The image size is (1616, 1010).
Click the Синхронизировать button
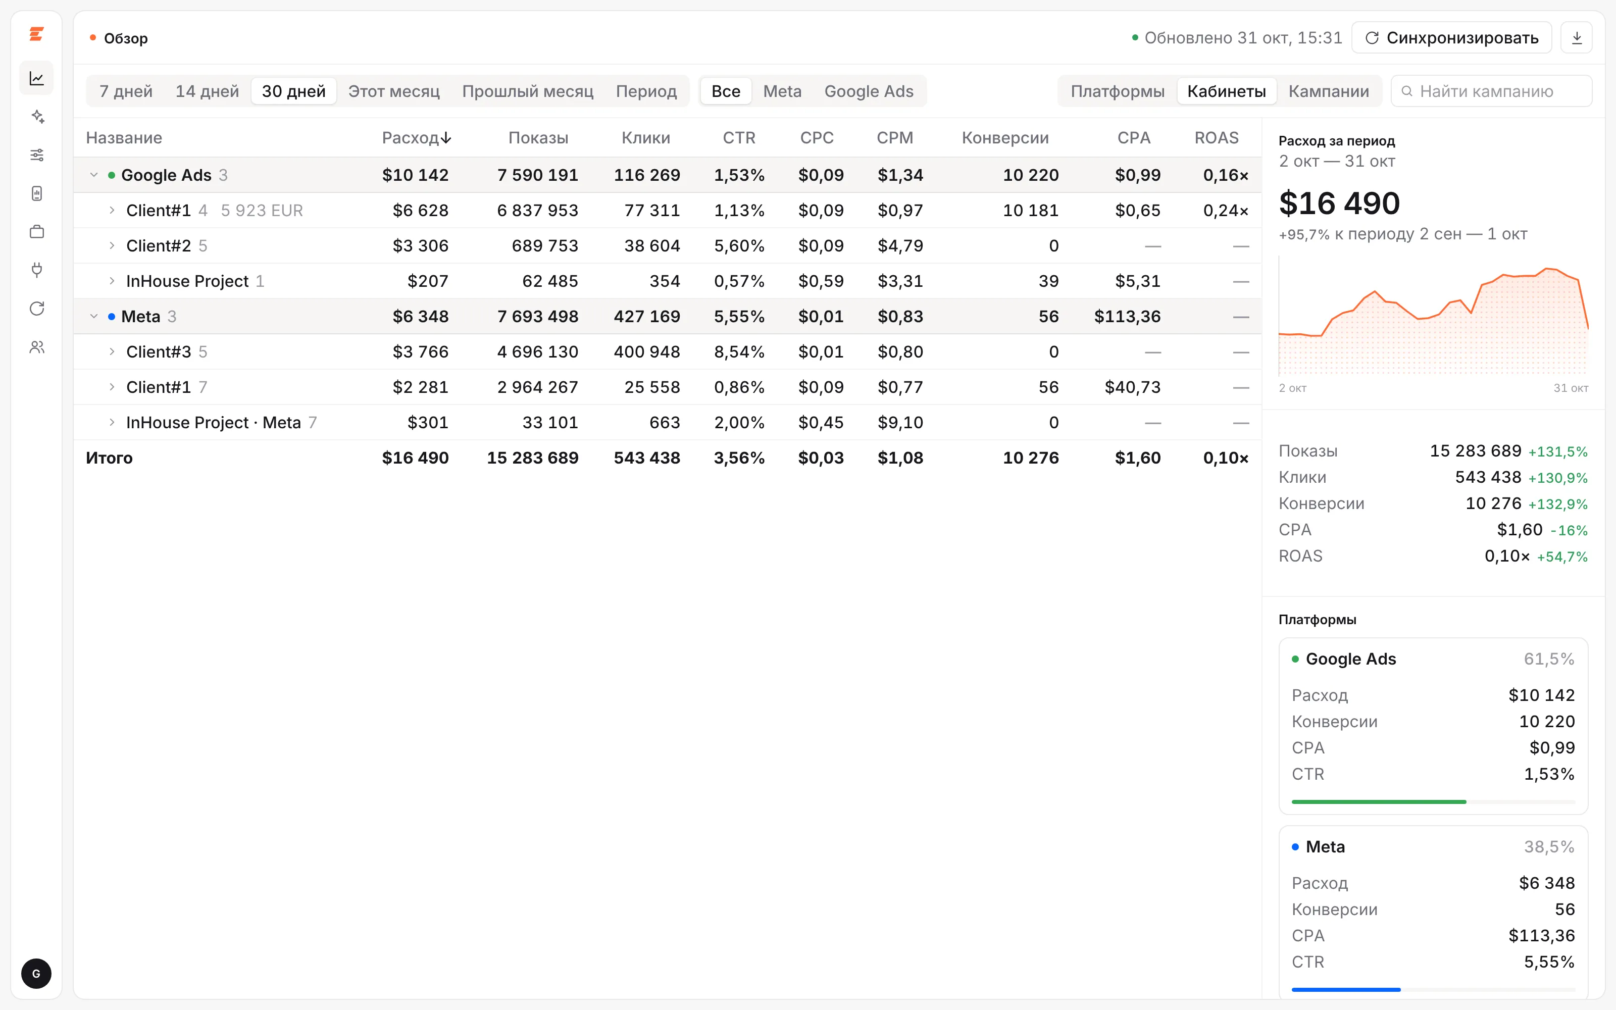pyautogui.click(x=1452, y=37)
